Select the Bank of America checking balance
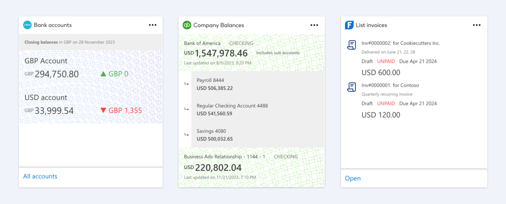Viewport: 506px width, 204px height. [x=252, y=53]
